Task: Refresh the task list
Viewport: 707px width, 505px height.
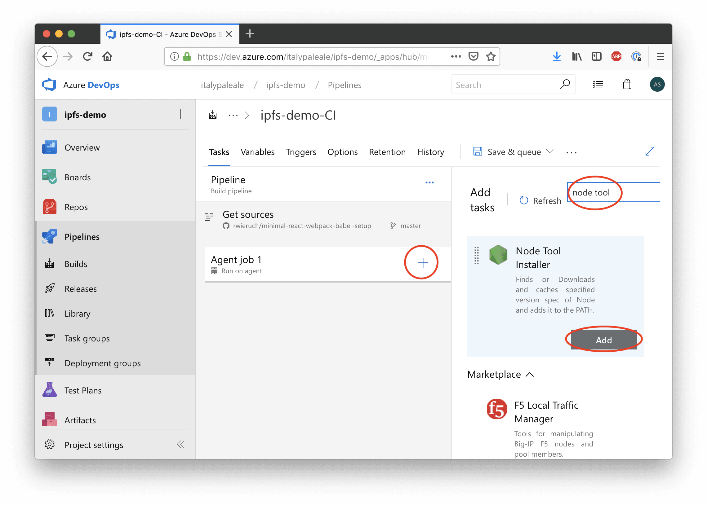Action: [x=540, y=201]
